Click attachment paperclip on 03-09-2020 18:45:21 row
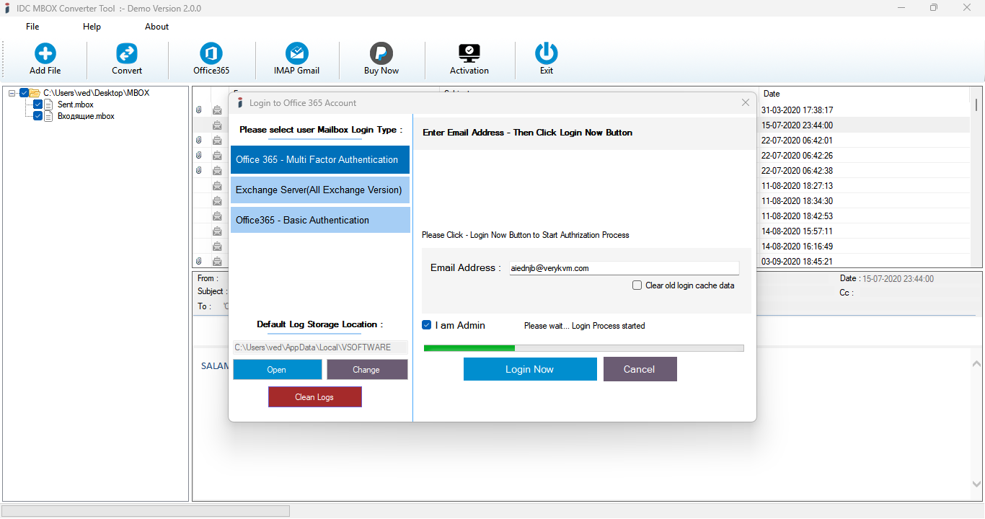 click(x=199, y=262)
